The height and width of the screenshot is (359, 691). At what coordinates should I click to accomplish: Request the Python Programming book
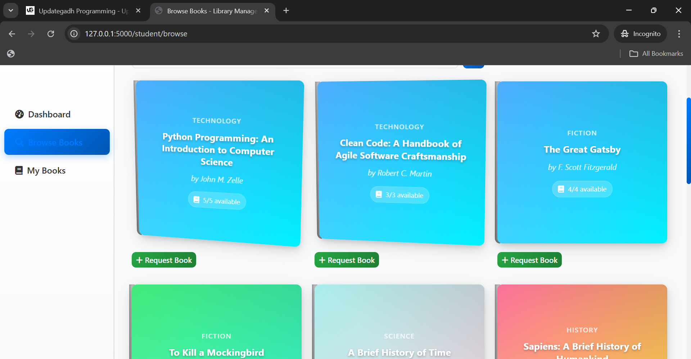[164, 260]
